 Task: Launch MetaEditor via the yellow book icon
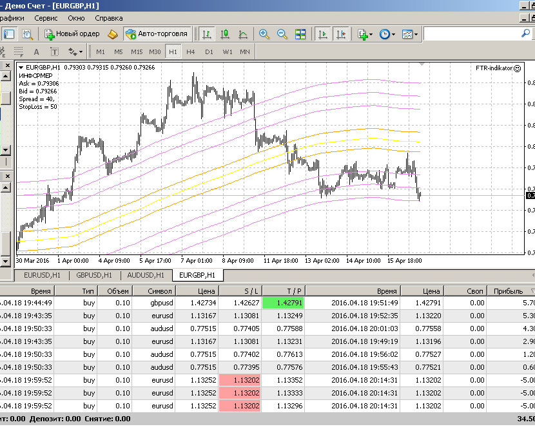(112, 34)
